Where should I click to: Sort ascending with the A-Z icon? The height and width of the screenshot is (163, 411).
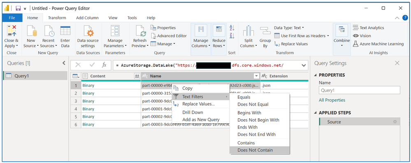click(232, 28)
